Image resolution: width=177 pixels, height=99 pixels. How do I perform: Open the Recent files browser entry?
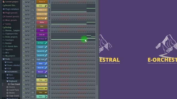(x=9, y=5)
